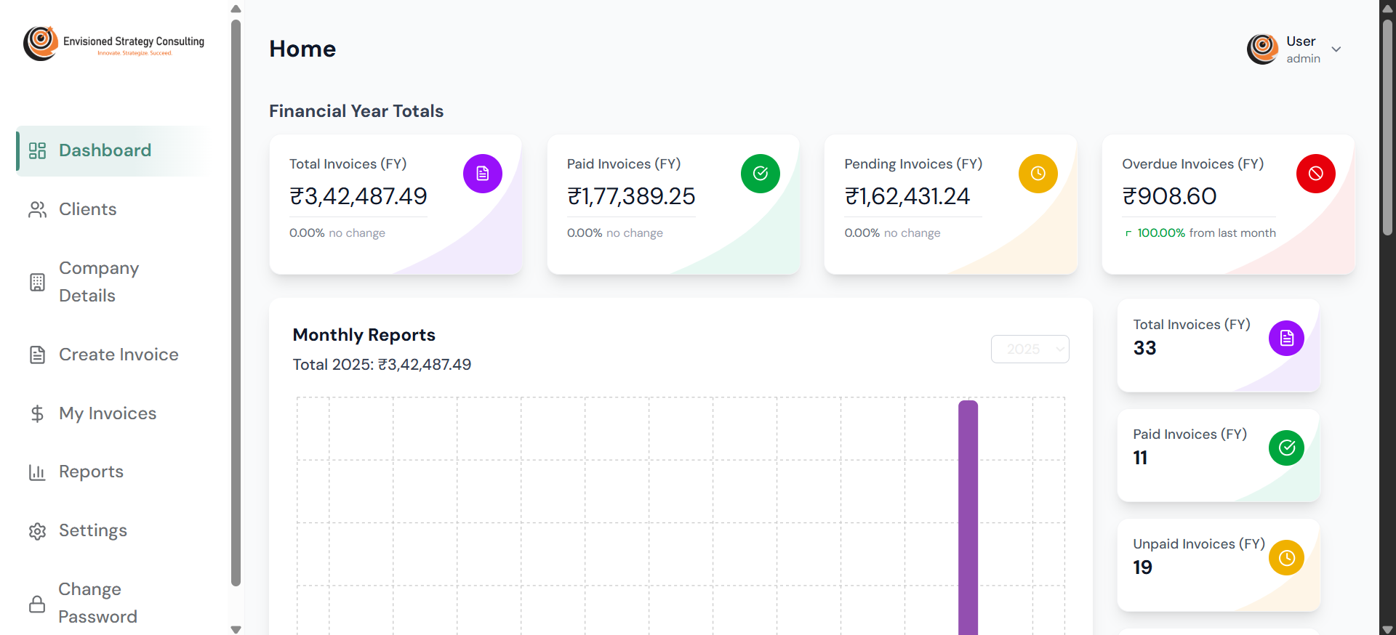Click the Envisioned Strategy Consulting logo
Image resolution: width=1396 pixels, height=635 pixels.
[114, 44]
